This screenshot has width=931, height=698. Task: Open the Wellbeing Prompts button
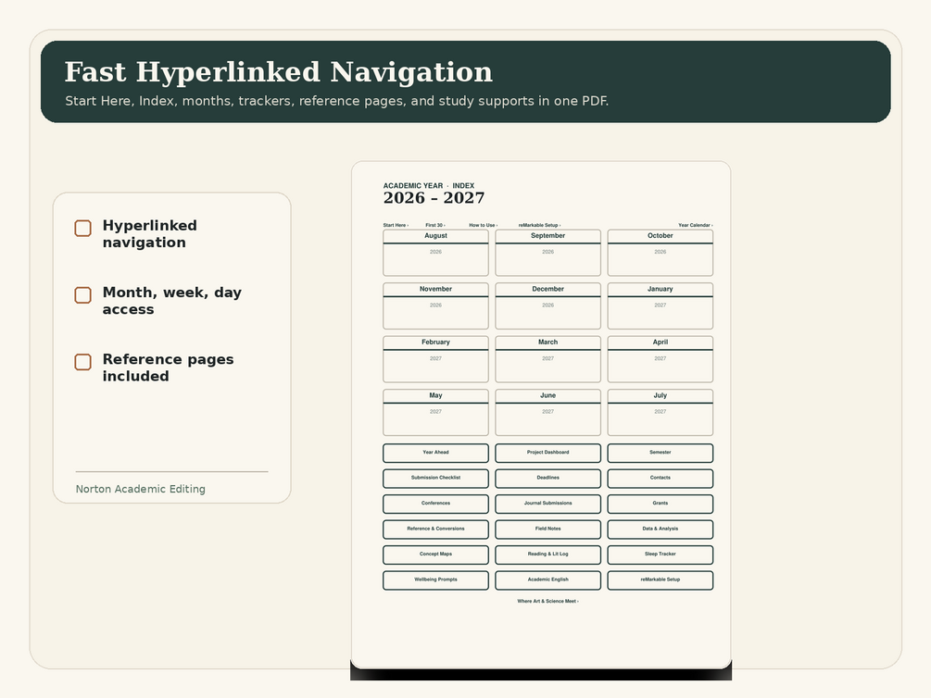(x=435, y=580)
